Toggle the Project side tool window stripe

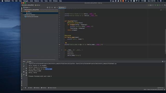tap(22, 9)
